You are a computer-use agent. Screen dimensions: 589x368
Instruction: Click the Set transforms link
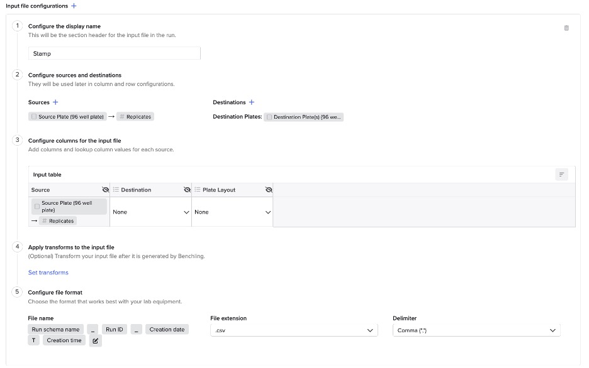tap(48, 273)
